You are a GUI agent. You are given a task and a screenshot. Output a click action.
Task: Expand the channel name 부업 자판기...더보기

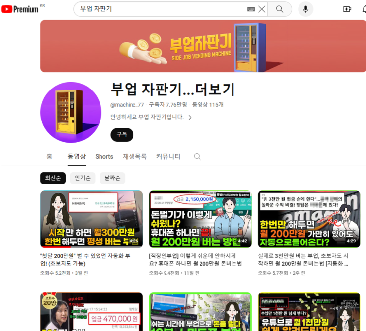tap(172, 90)
